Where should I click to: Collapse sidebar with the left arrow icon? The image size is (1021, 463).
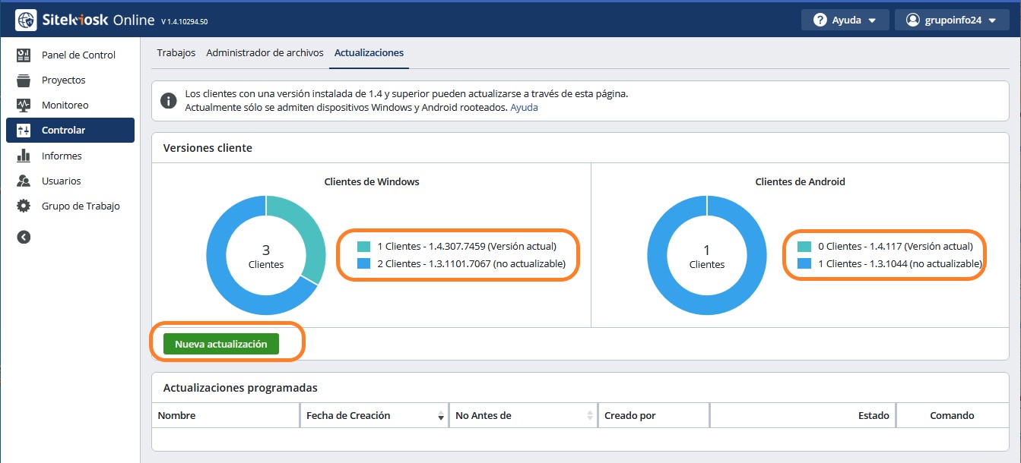[x=24, y=237]
